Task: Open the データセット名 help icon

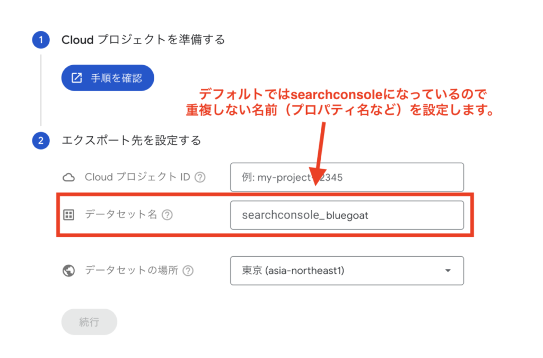Action: tap(167, 215)
